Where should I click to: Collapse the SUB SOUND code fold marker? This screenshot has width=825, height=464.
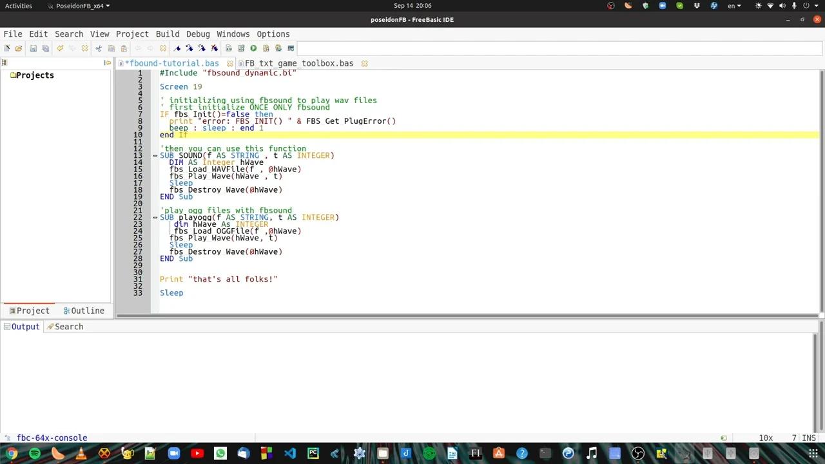point(155,156)
